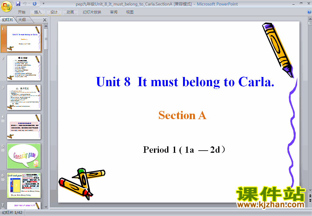Screen dimensions: 312x216
Task: Open the 开始 ribbon tab
Action: coord(21,12)
